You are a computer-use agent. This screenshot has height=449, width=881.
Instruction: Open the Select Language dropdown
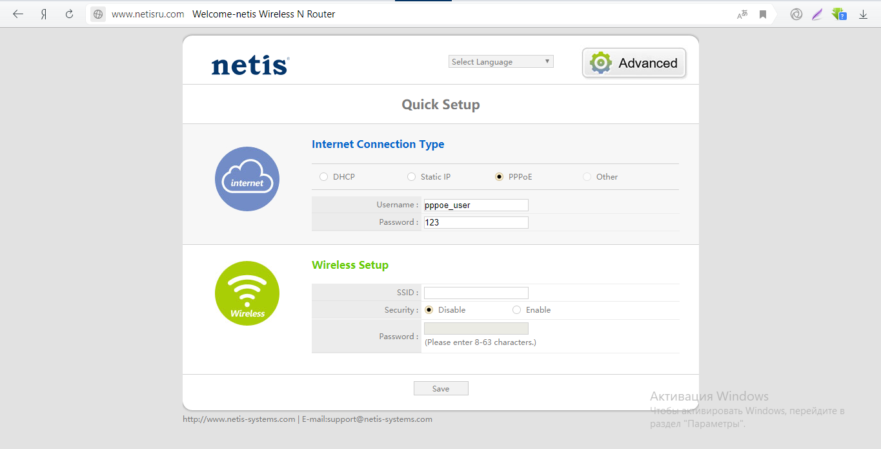(501, 62)
